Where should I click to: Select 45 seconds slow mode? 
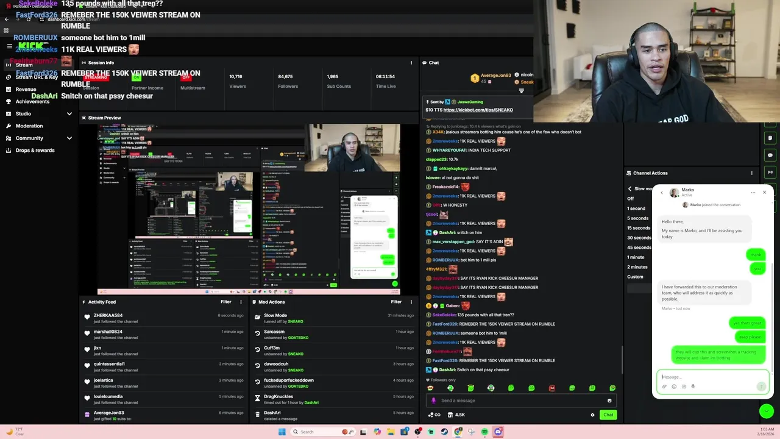(639, 248)
